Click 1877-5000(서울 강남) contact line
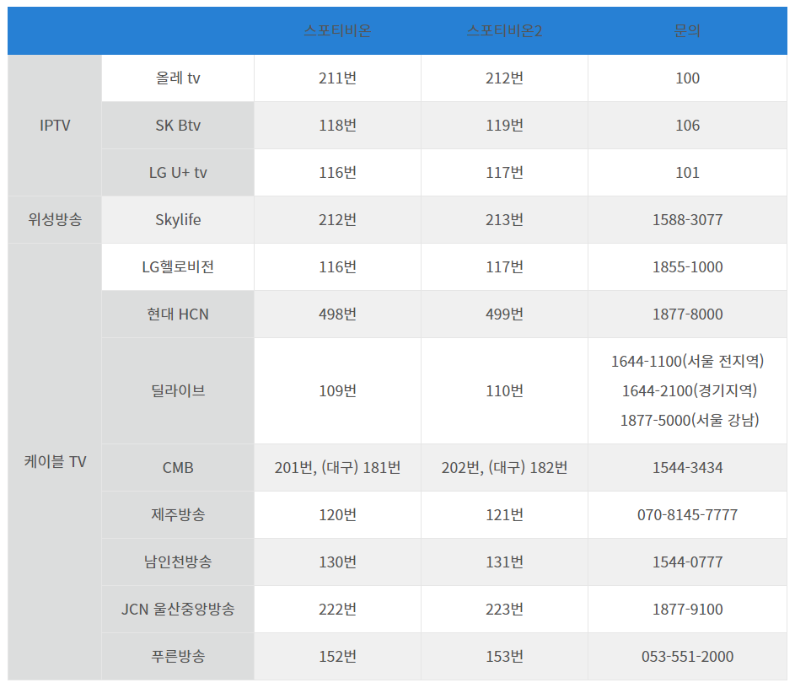Screen dimensions: 795x688 click(x=689, y=420)
